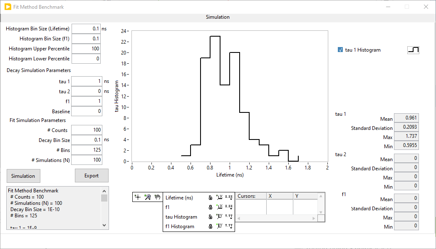This screenshot has width=436, height=249.
Task: Click the Baseline input field
Action: click(87, 111)
